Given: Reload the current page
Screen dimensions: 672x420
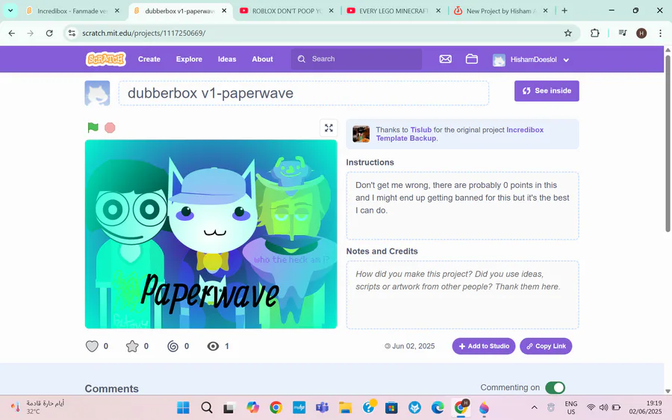Looking at the screenshot, I should point(49,33).
